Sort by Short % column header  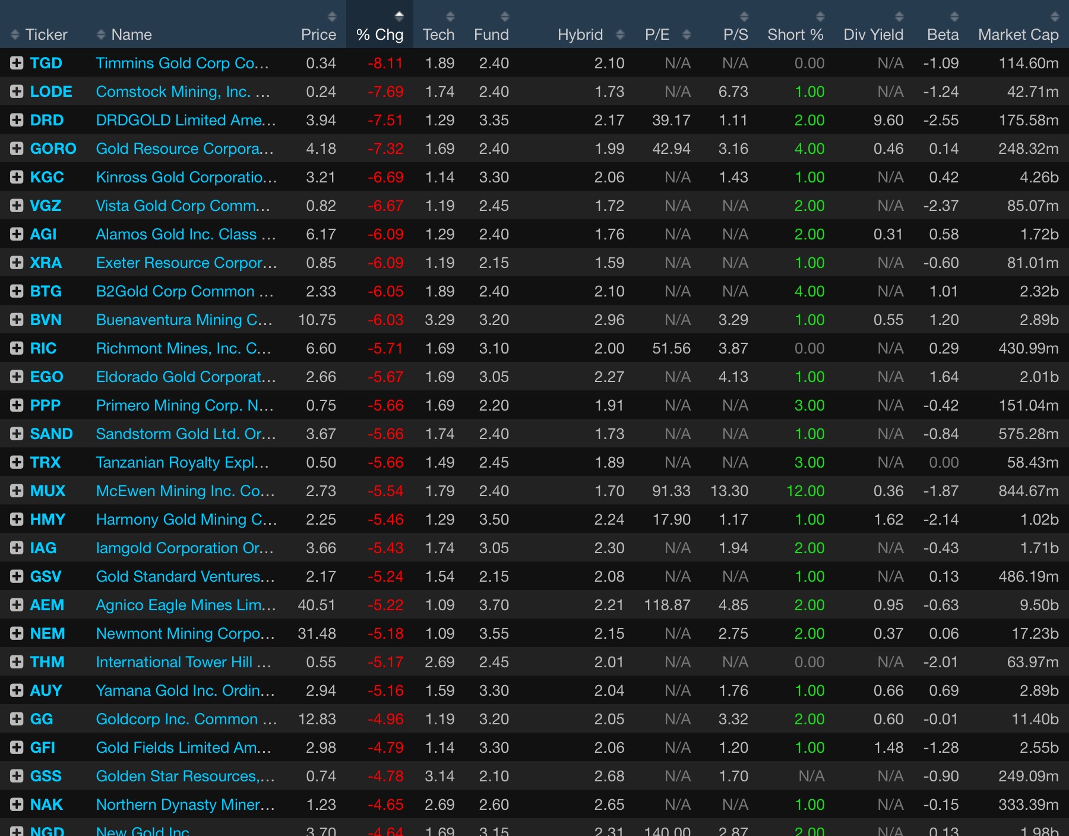point(795,34)
